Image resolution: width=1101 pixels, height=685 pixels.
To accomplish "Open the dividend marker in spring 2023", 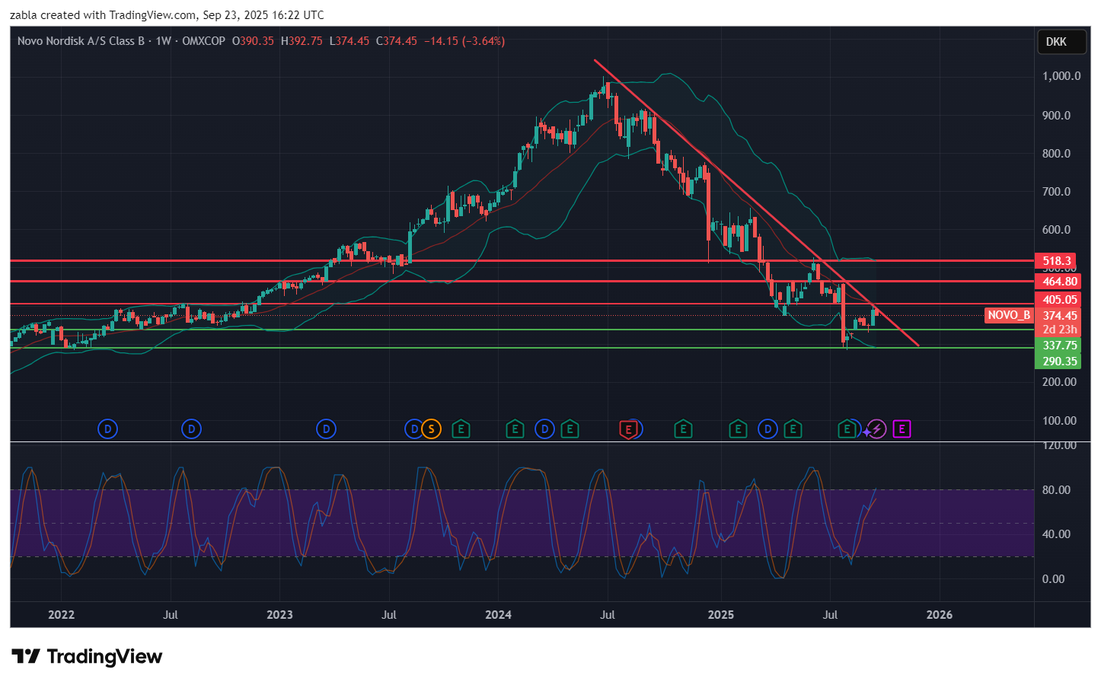I will pos(326,429).
